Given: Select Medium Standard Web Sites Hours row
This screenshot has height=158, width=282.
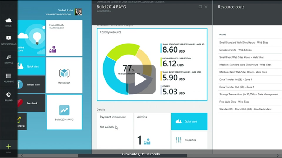Looking at the screenshot, I should 250,65.
